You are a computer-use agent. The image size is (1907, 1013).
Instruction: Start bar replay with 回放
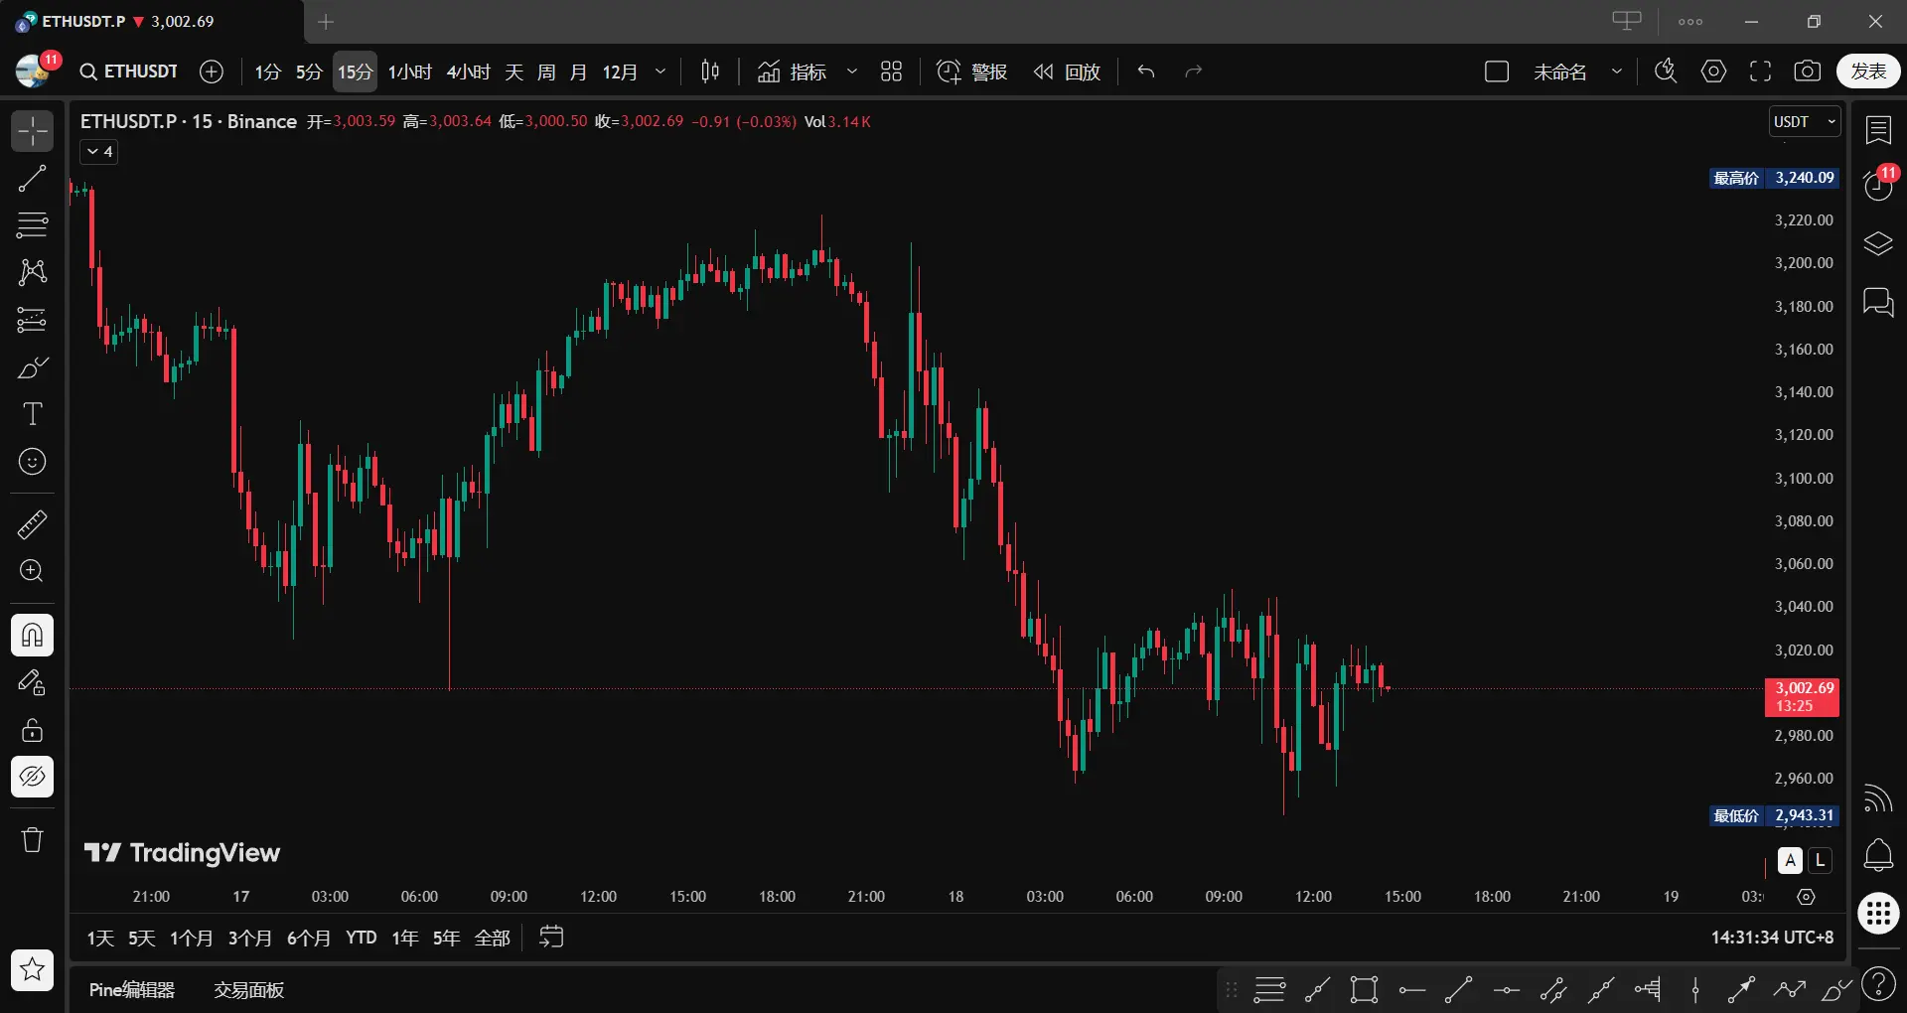[1068, 72]
